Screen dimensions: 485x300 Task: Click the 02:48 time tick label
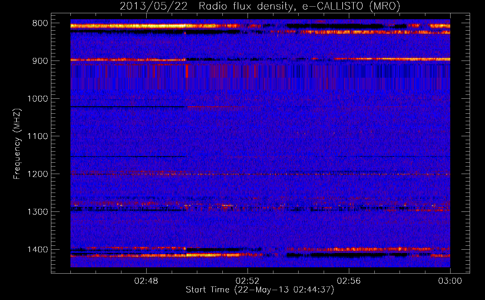pos(146,281)
